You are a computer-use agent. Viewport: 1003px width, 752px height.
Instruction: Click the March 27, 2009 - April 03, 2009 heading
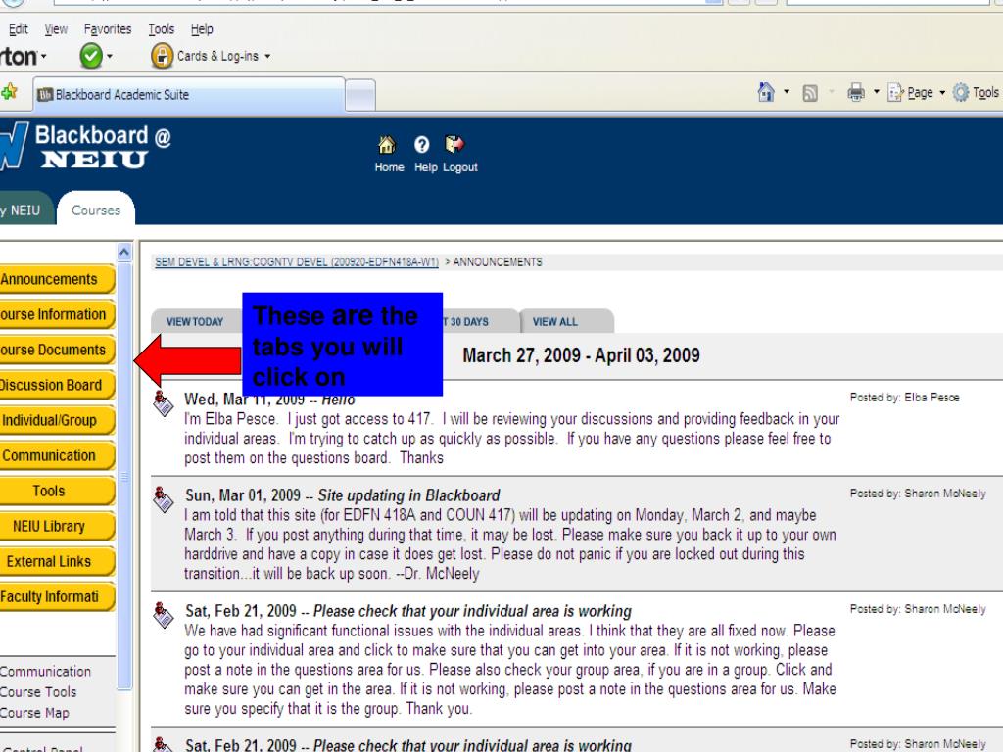click(581, 355)
